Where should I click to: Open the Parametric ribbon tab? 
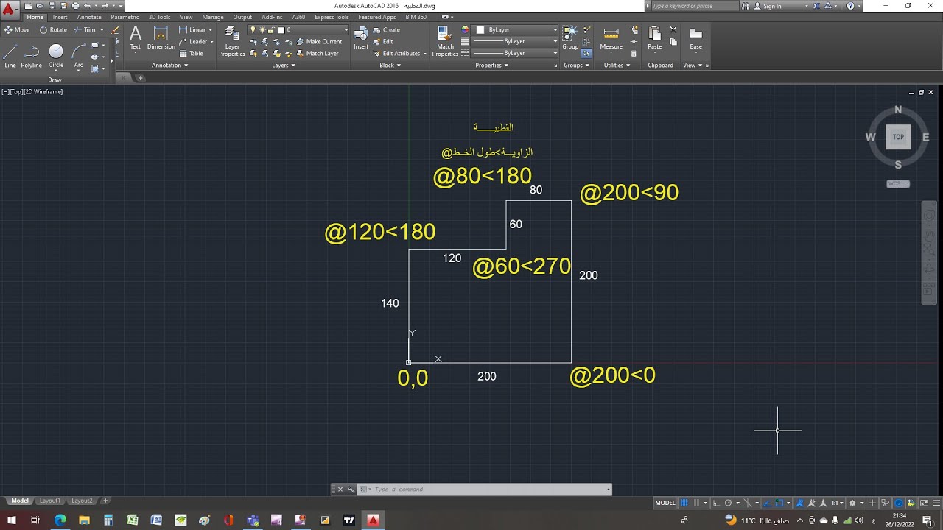click(x=125, y=17)
